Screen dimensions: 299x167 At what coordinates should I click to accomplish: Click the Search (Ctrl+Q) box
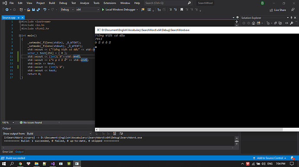click(168, 3)
